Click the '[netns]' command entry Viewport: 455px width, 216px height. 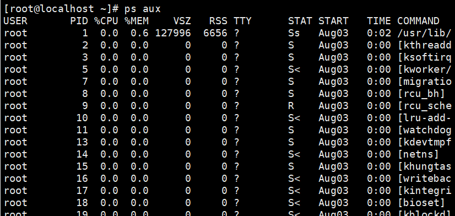(x=419, y=154)
